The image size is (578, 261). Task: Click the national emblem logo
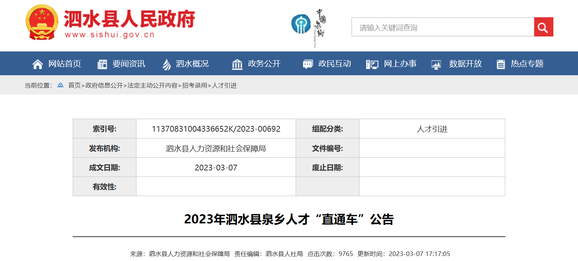pos(42,22)
